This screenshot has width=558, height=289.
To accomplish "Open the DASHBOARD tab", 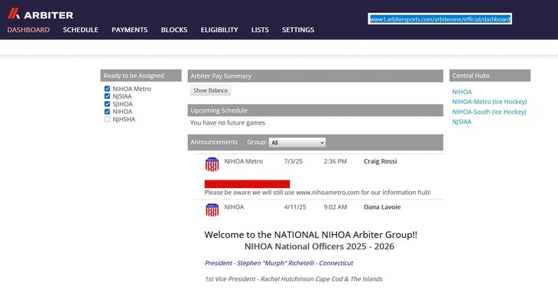I will click(28, 30).
